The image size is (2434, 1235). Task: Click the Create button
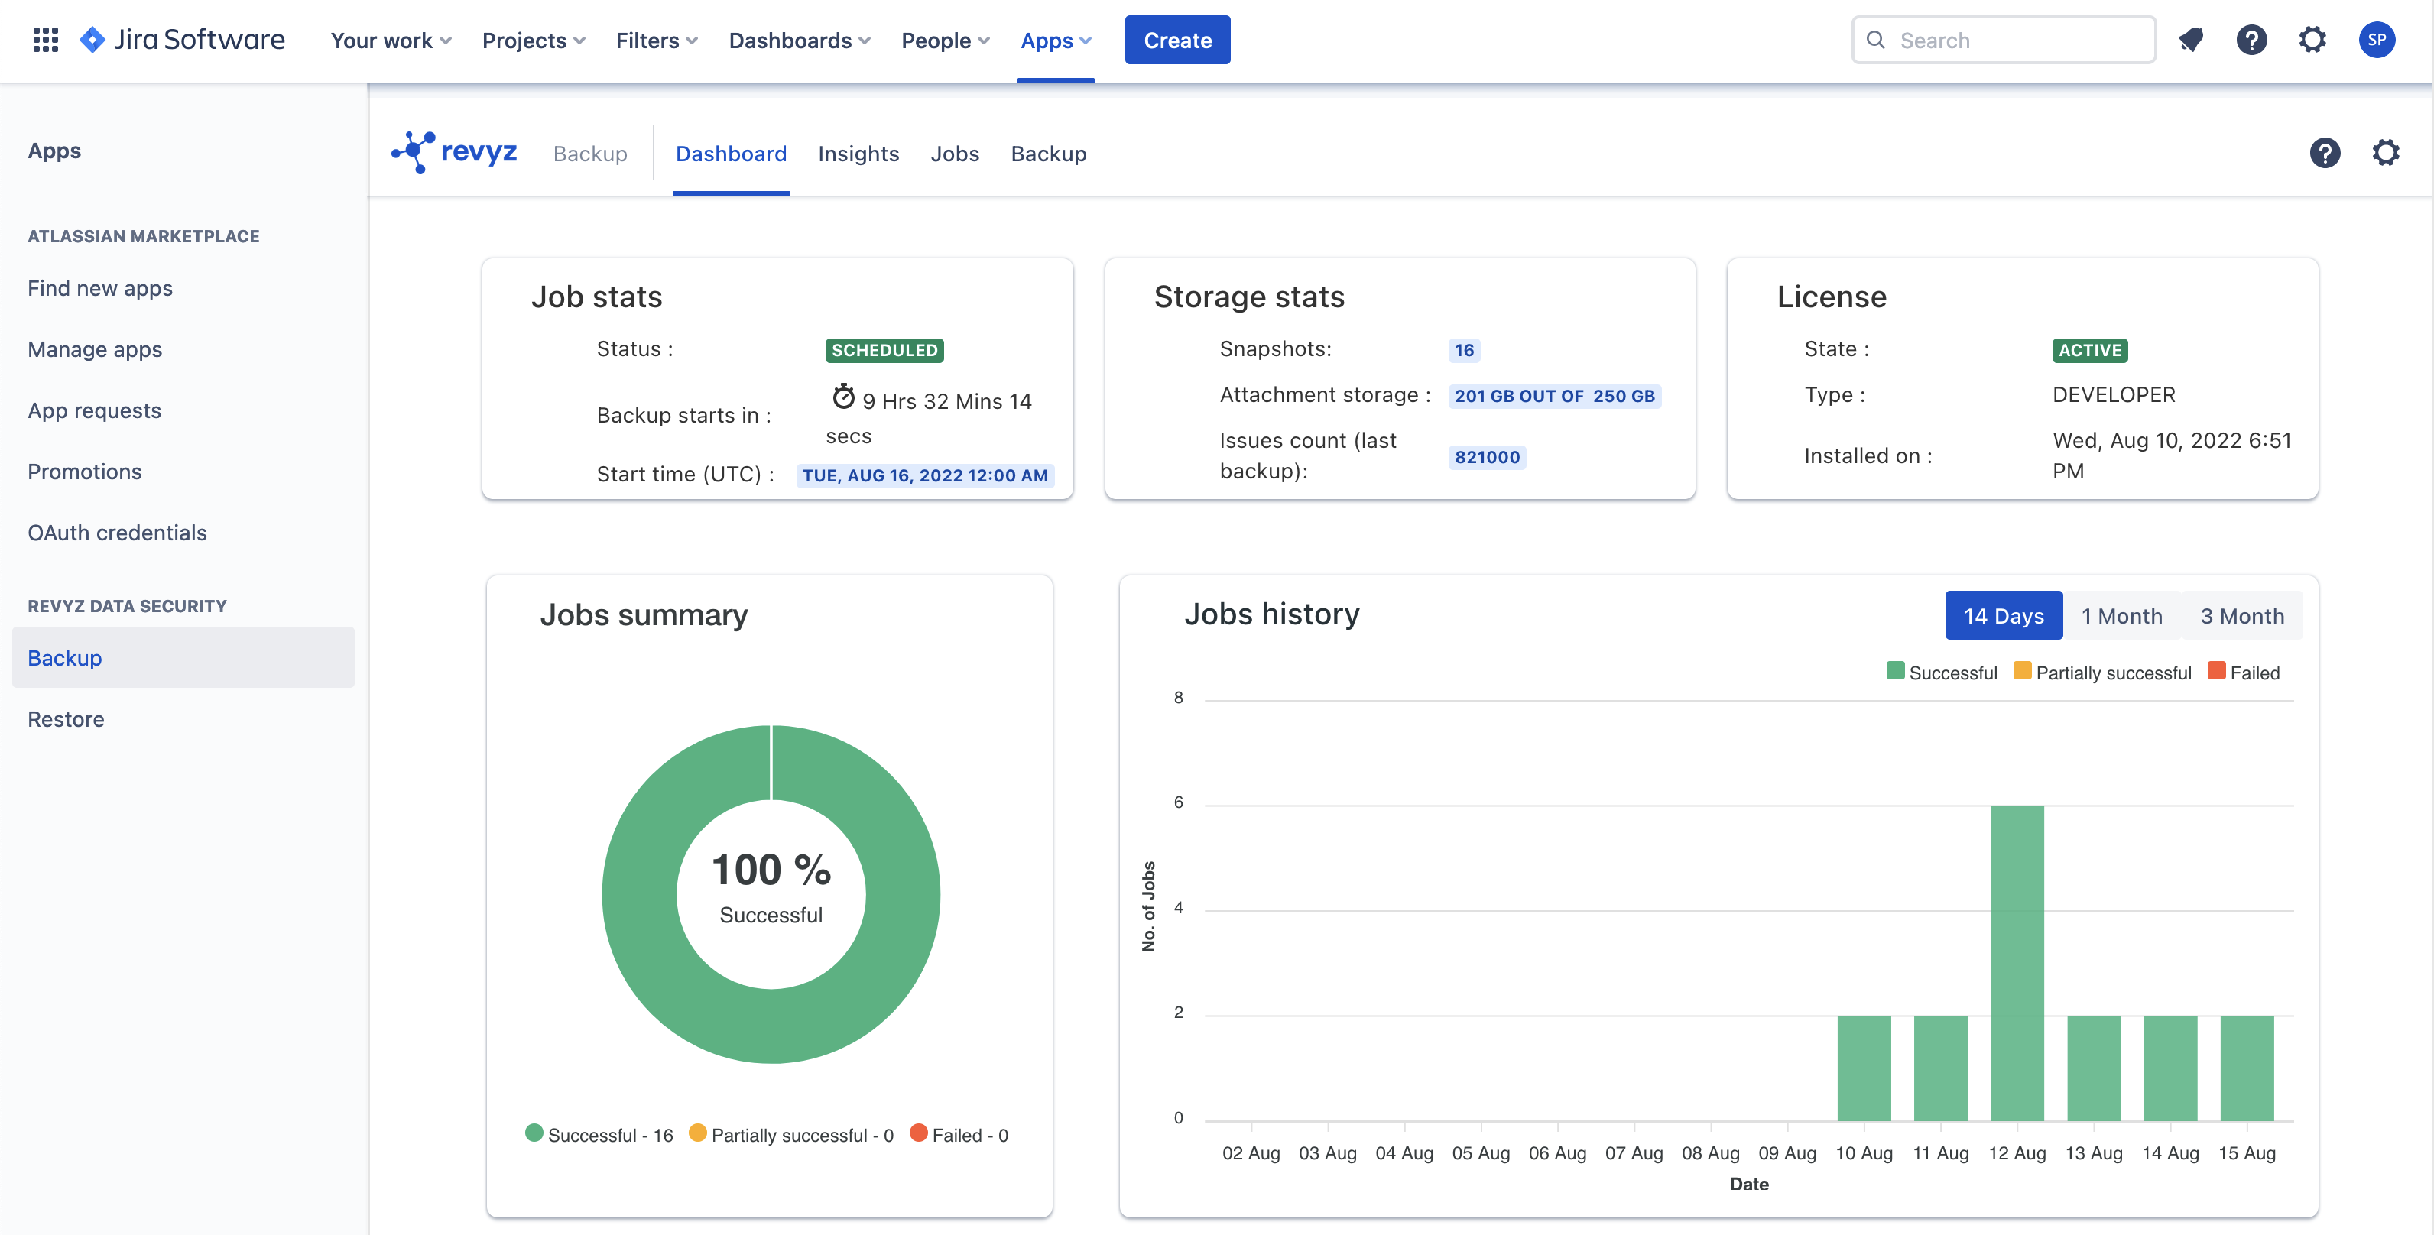[1177, 40]
